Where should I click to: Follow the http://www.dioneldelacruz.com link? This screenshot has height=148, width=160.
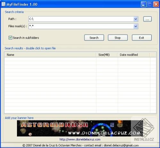point(80,139)
